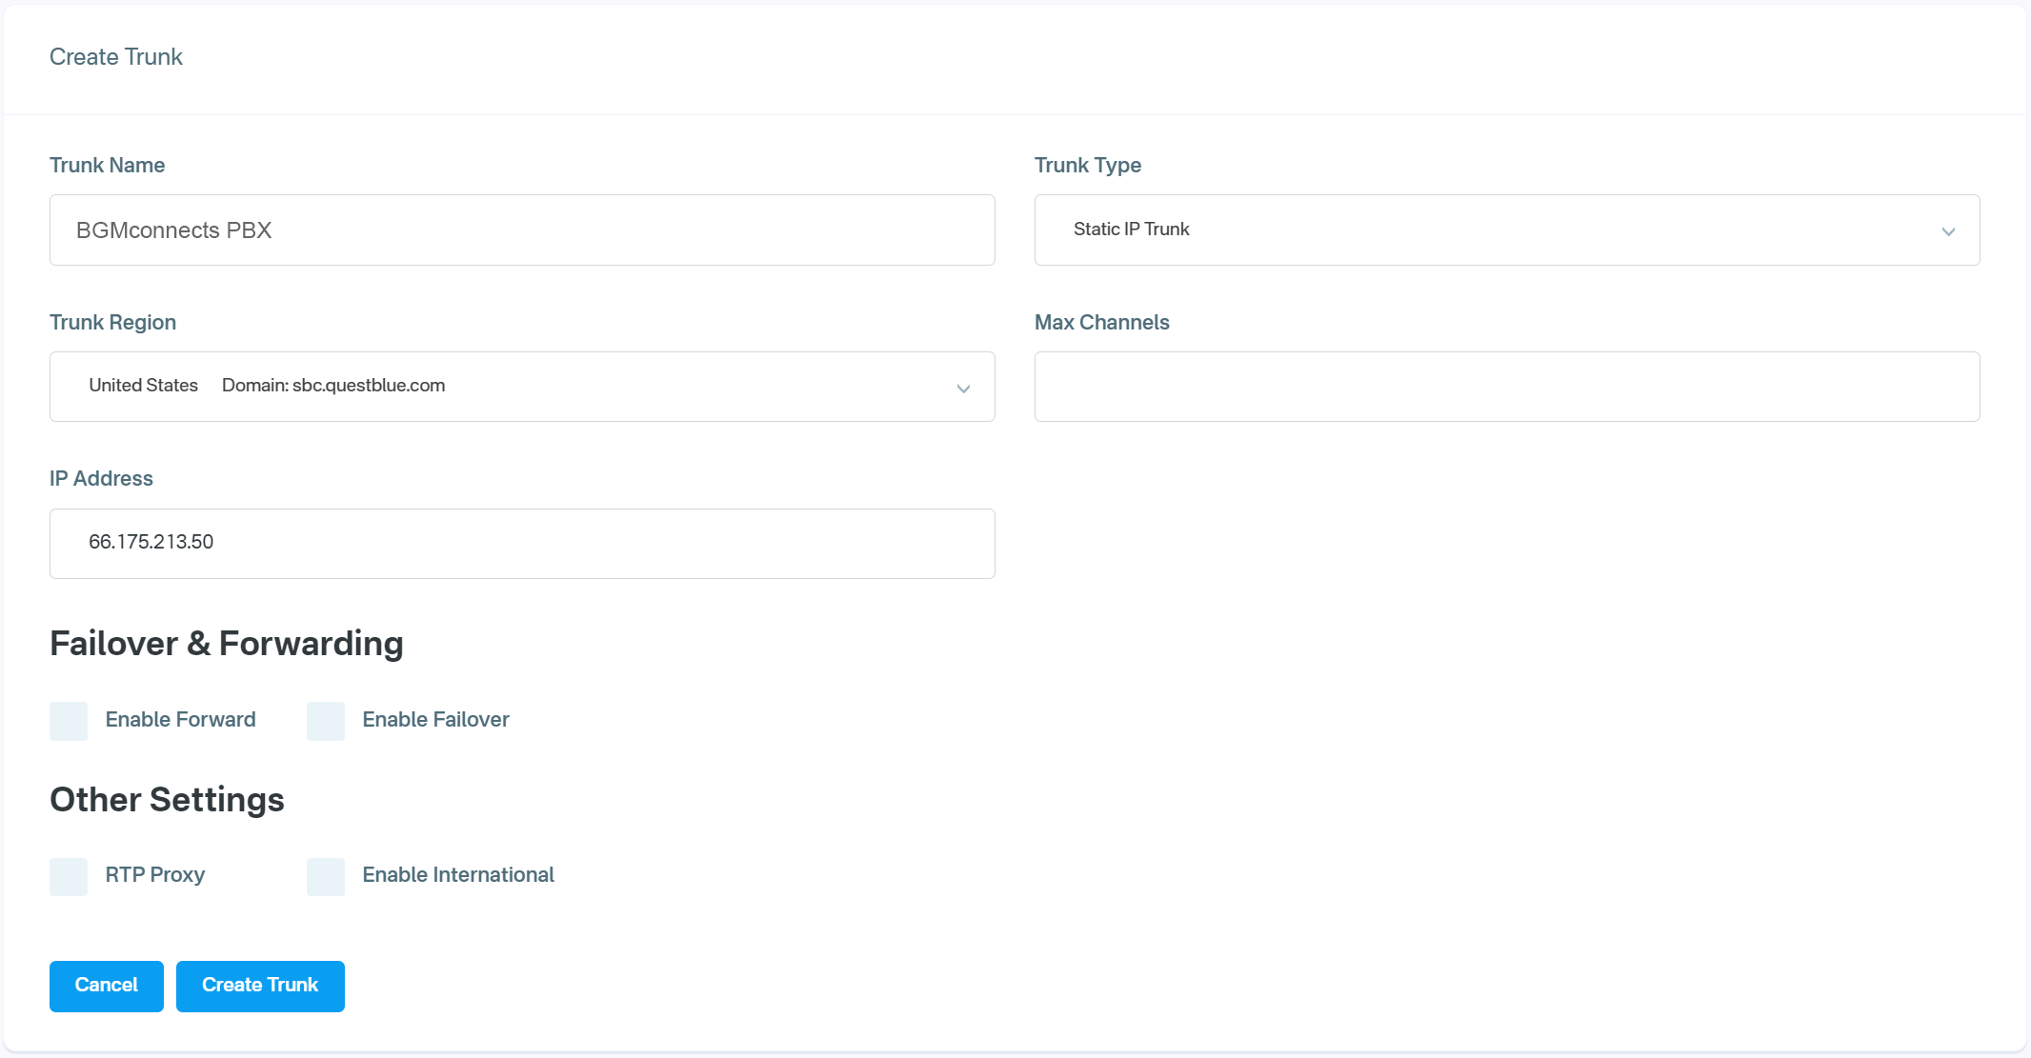2031x1058 pixels.
Task: Click the Trunk Name input field
Action: 522,230
